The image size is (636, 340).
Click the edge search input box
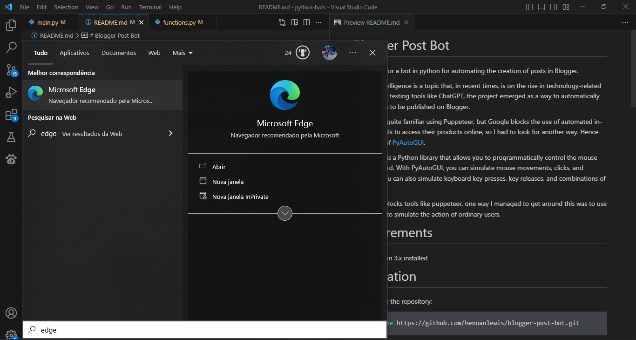(205, 330)
